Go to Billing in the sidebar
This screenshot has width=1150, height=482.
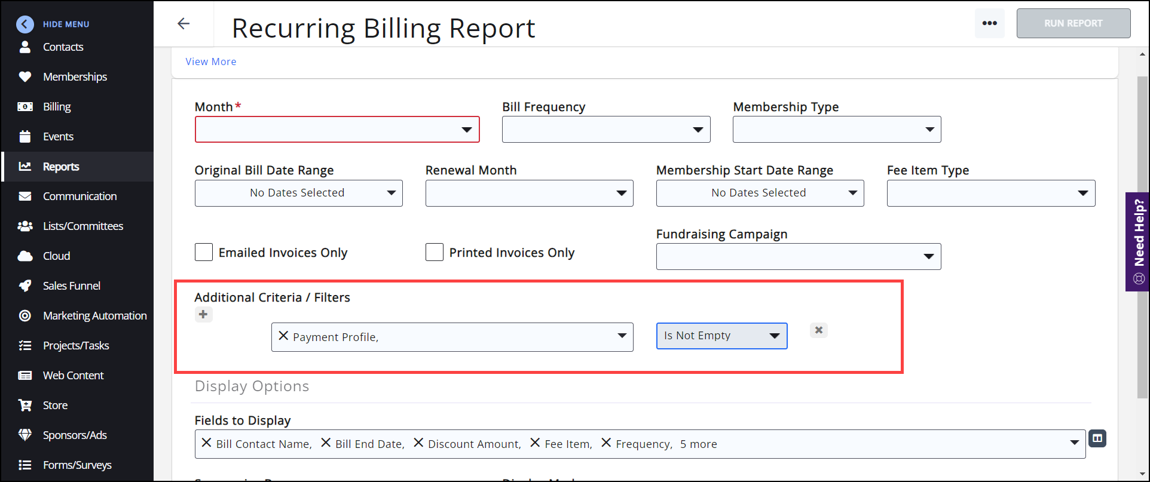57,107
